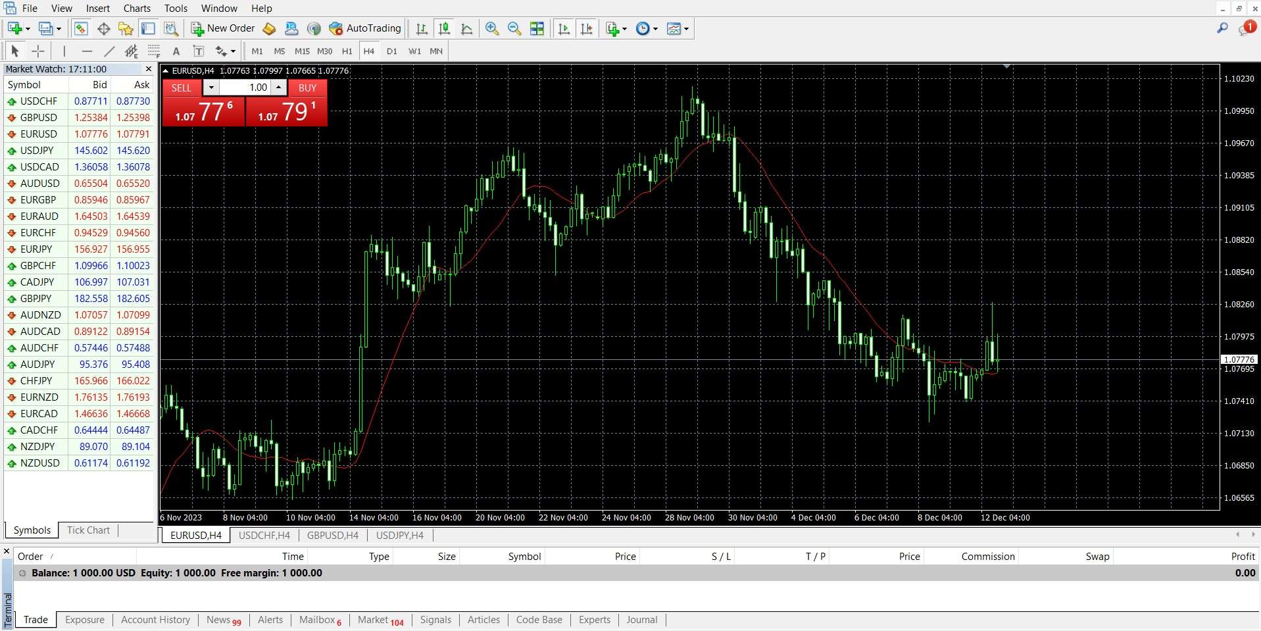Draw a horizontal line tool
Image resolution: width=1261 pixels, height=631 pixels.
coord(87,51)
